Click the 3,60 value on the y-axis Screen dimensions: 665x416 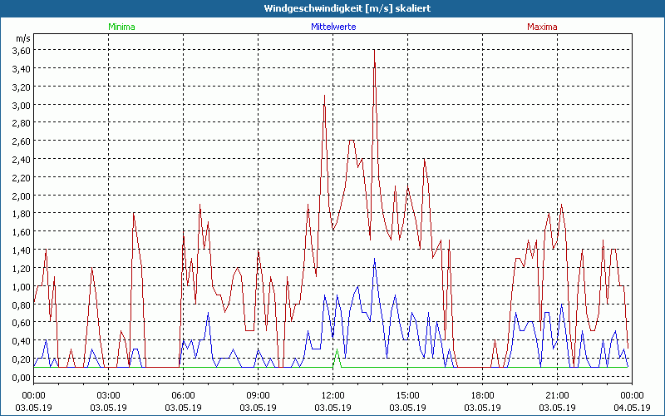click(x=21, y=50)
